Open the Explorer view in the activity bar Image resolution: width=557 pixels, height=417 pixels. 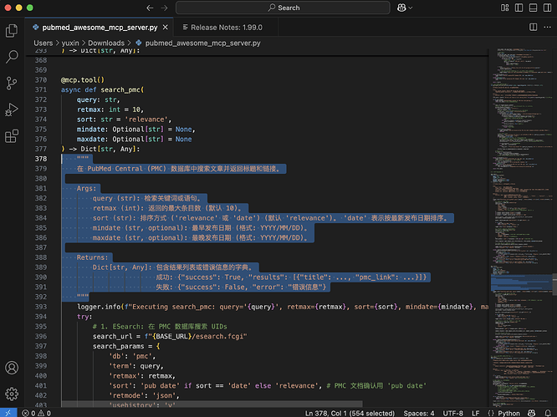pos(12,31)
